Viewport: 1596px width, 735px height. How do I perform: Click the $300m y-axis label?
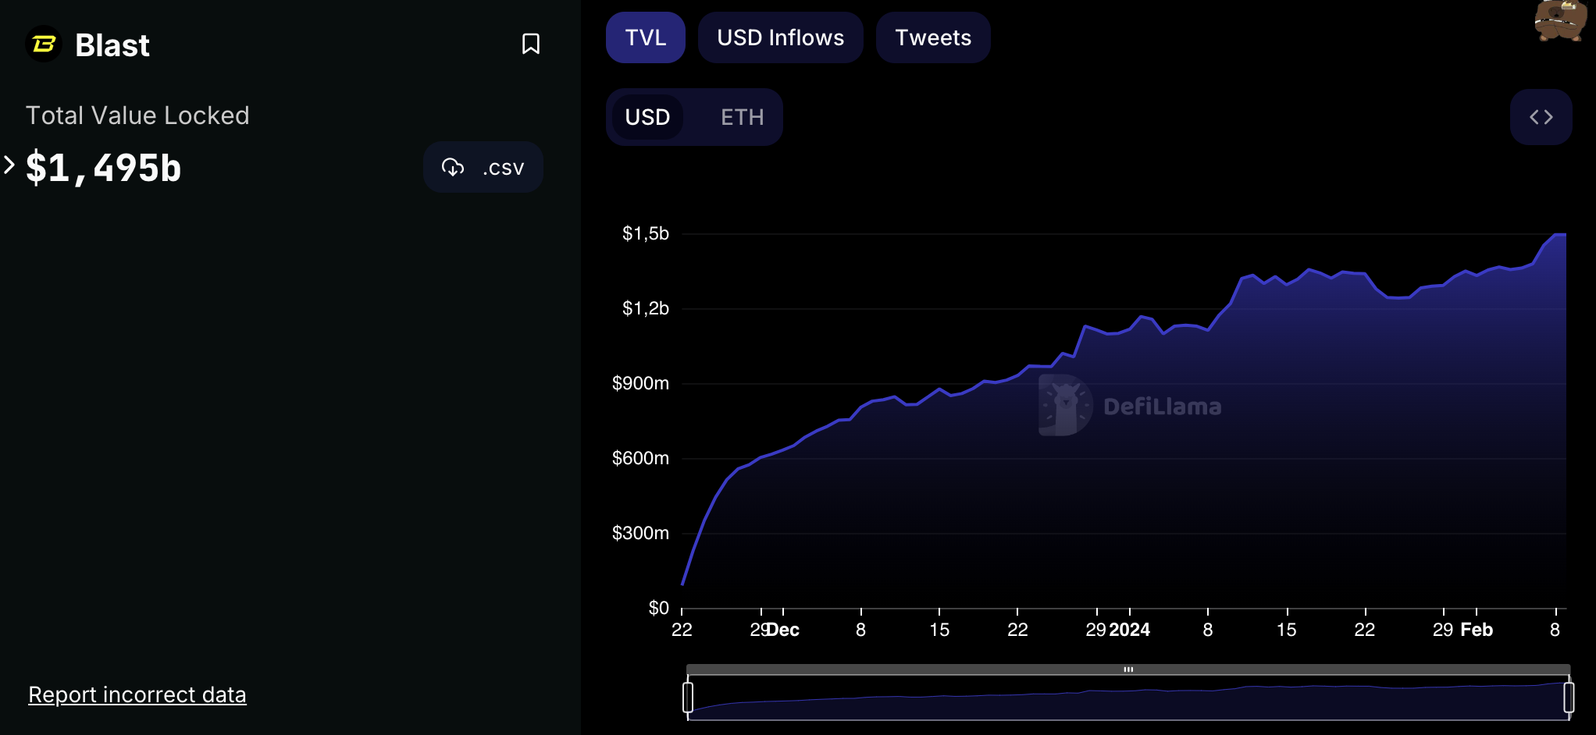[640, 533]
